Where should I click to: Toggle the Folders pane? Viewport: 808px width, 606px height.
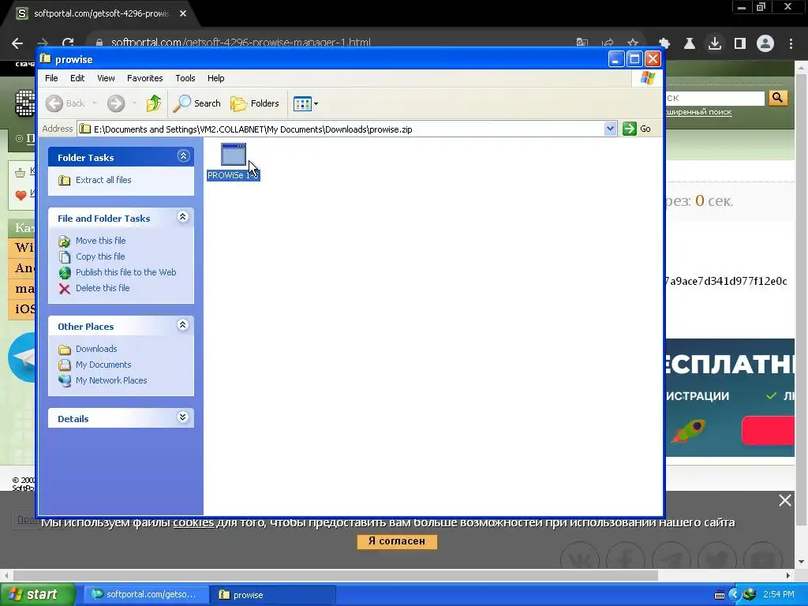[x=255, y=103]
